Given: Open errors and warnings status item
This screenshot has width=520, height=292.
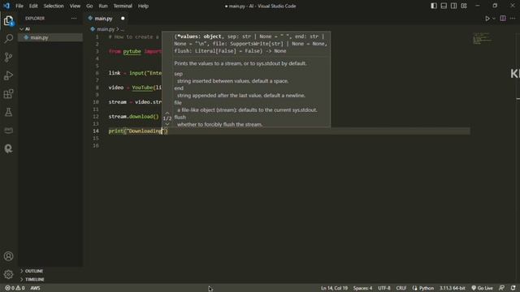Looking at the screenshot, I should point(15,288).
